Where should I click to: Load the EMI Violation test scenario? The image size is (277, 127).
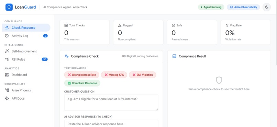(x=143, y=75)
